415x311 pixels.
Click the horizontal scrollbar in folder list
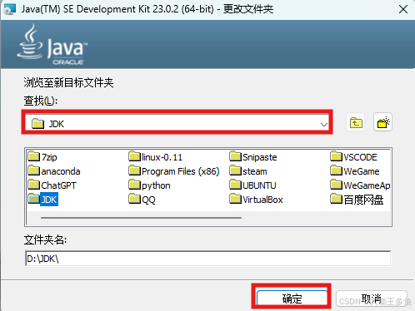pos(141,218)
